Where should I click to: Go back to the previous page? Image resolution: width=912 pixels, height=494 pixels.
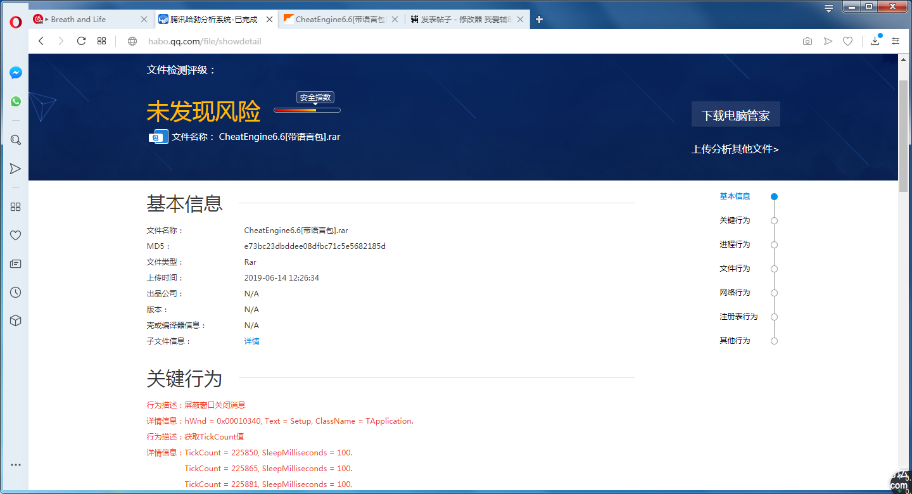[x=41, y=41]
